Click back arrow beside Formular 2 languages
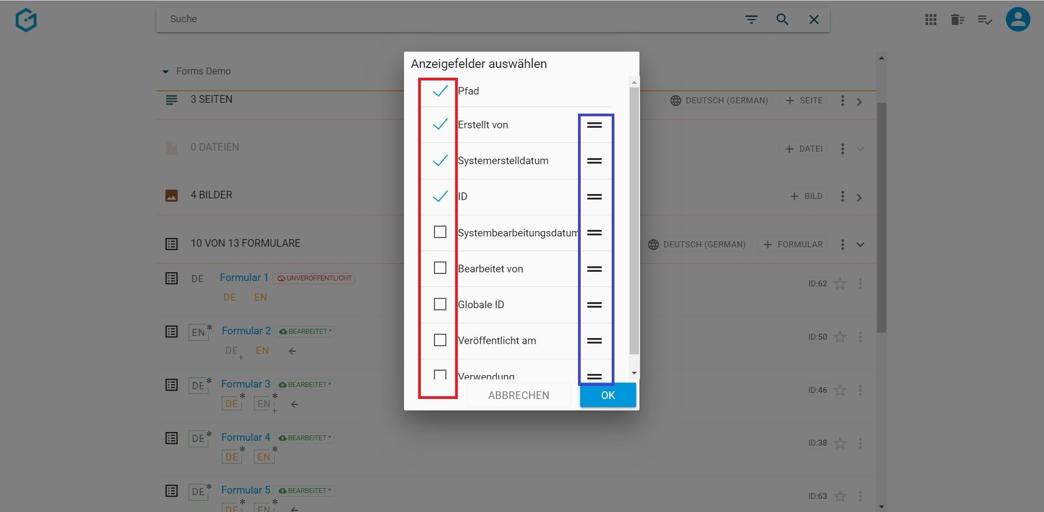The width and height of the screenshot is (1044, 512). [x=293, y=351]
